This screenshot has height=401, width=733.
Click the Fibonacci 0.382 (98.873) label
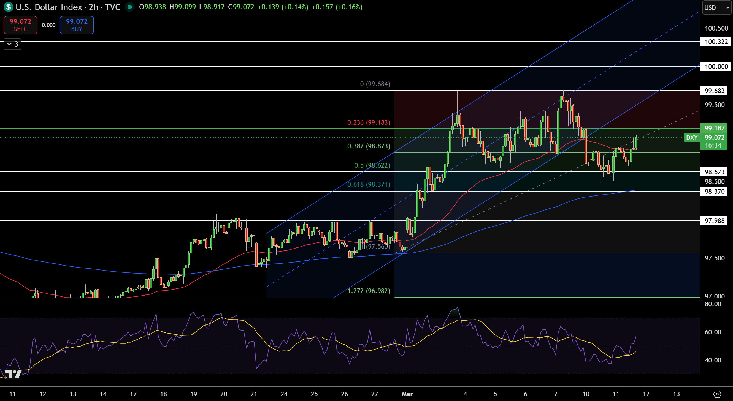tap(369, 146)
